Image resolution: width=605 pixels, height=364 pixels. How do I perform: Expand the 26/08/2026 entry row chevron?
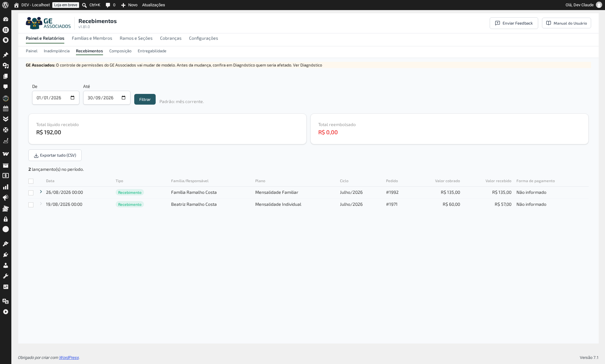41,192
